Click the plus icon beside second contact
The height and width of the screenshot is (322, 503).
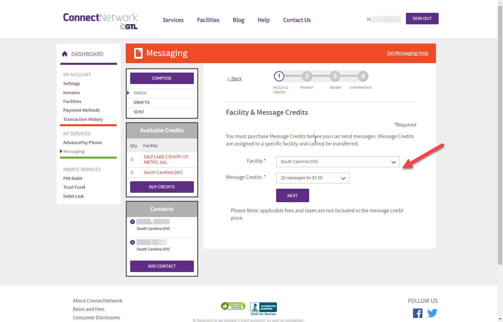[x=132, y=242]
